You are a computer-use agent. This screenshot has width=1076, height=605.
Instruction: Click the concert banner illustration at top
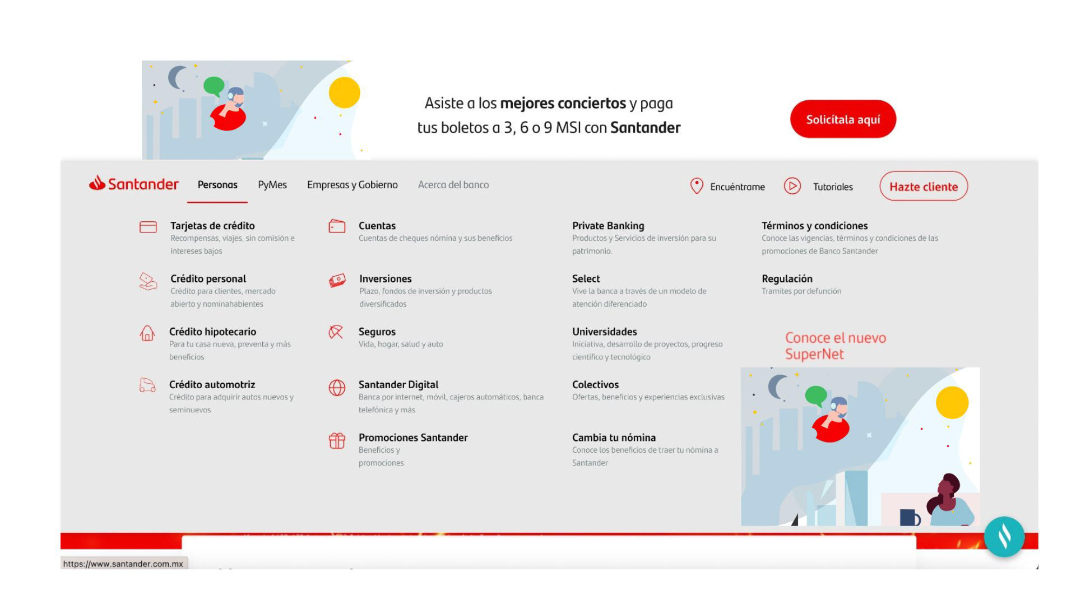click(256, 110)
